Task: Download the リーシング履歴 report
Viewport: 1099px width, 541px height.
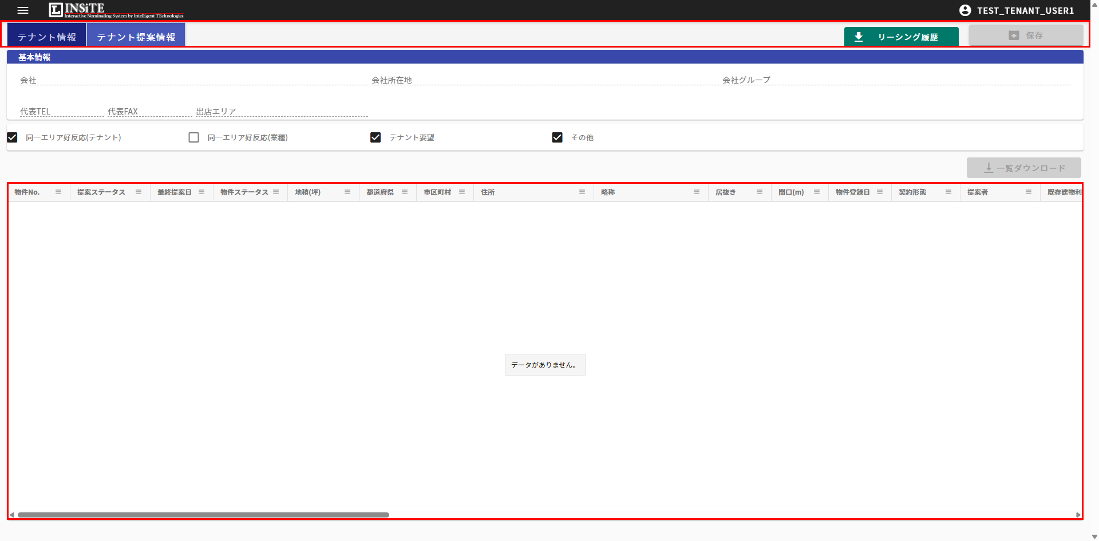Action: click(901, 37)
